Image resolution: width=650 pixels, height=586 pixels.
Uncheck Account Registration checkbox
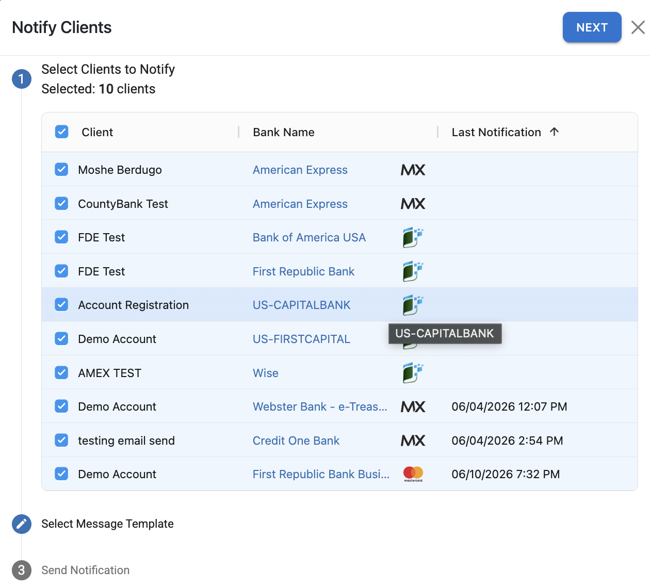(x=61, y=304)
